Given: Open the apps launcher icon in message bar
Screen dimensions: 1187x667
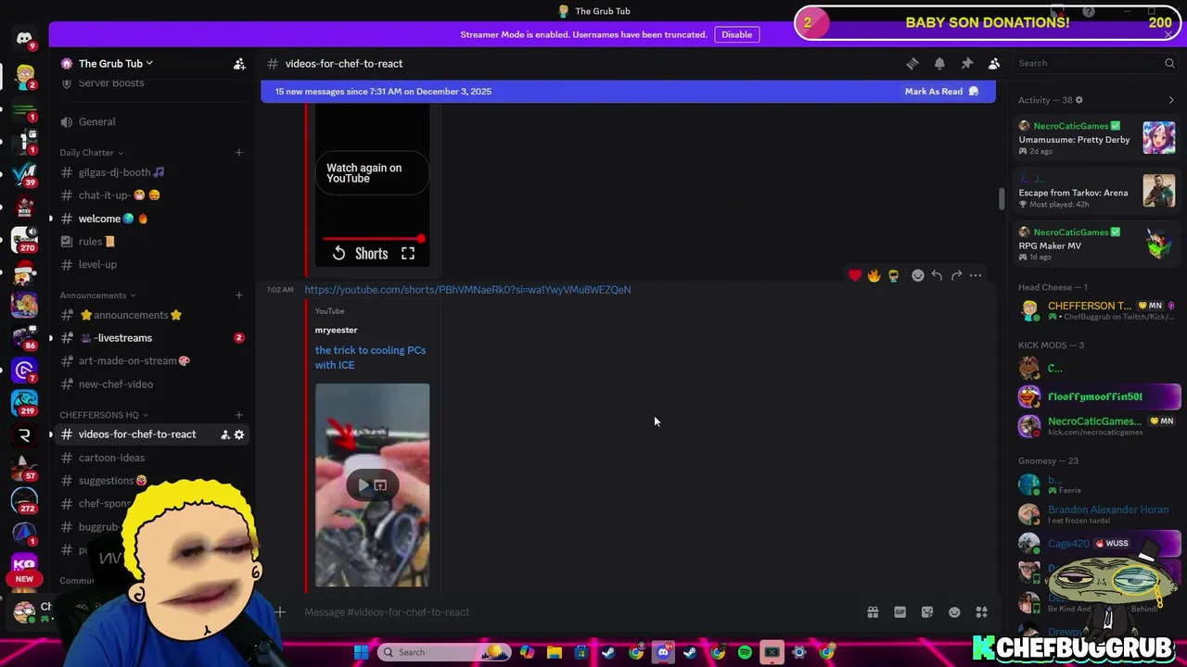Looking at the screenshot, I should 981,612.
